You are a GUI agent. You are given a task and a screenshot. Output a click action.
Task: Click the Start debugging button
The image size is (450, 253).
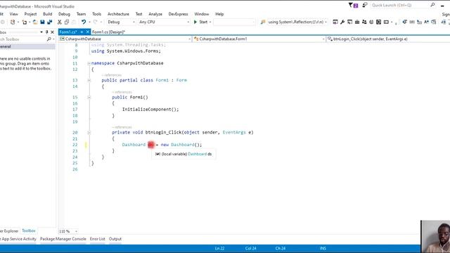[200, 22]
